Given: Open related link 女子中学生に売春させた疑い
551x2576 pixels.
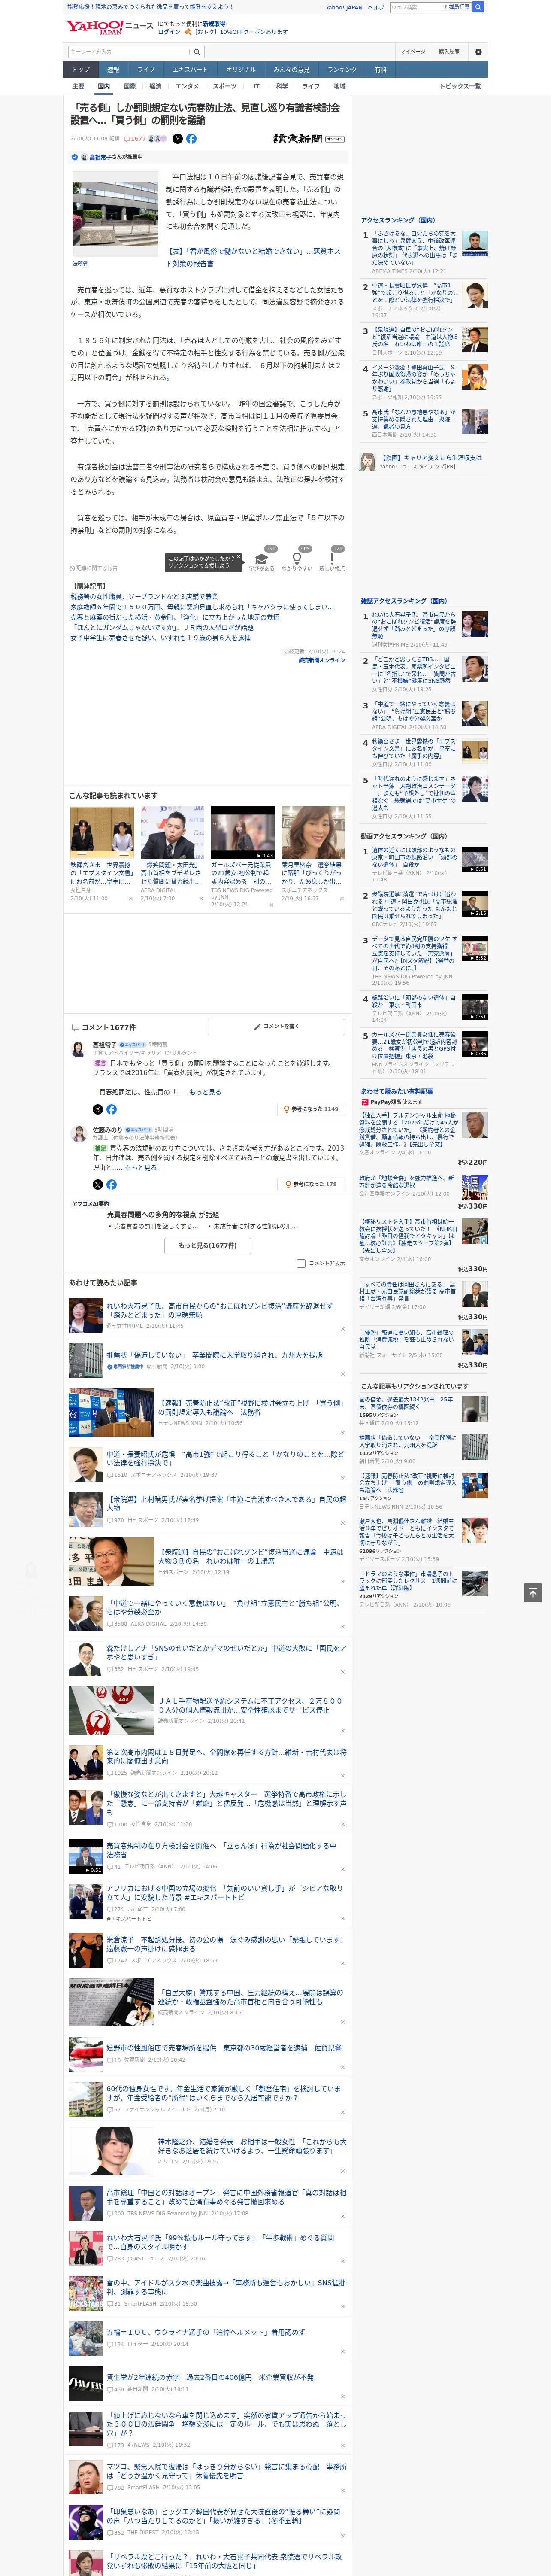Looking at the screenshot, I should (160, 637).
